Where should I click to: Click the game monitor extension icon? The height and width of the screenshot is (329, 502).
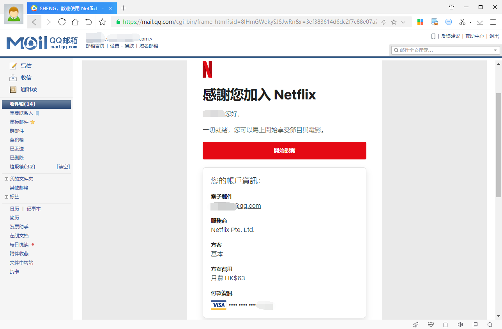click(x=435, y=22)
